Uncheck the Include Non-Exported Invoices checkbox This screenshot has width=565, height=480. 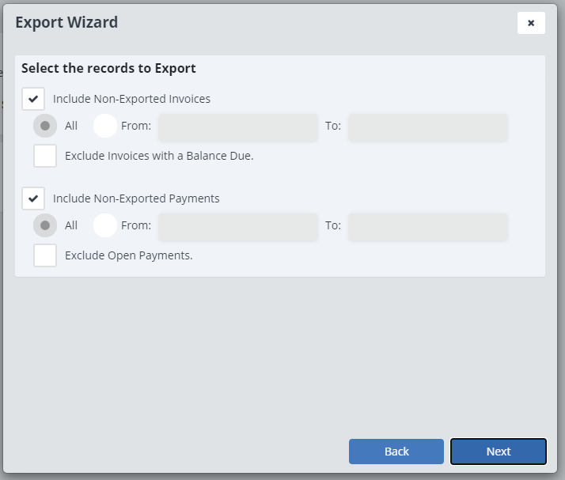(33, 99)
